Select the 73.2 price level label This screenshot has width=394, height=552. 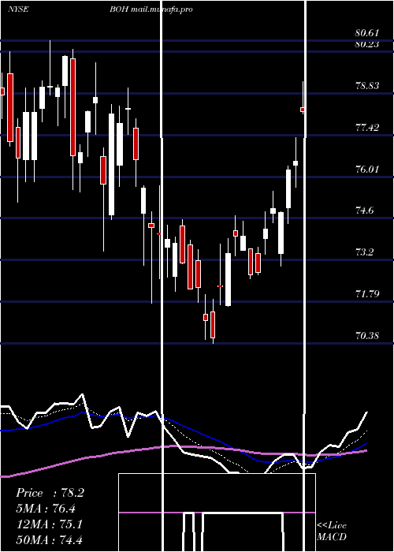pyautogui.click(x=364, y=252)
